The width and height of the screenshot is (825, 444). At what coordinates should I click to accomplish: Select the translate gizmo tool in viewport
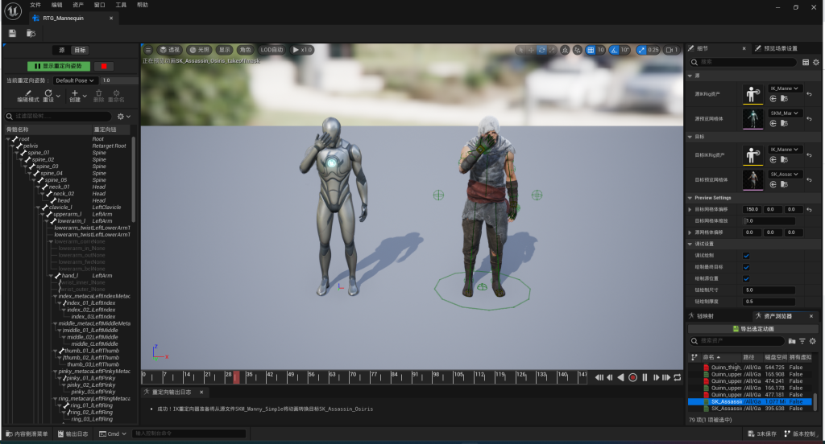pyautogui.click(x=532, y=50)
